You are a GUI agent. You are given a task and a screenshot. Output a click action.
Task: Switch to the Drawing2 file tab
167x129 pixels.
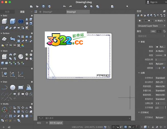click(x=48, y=12)
